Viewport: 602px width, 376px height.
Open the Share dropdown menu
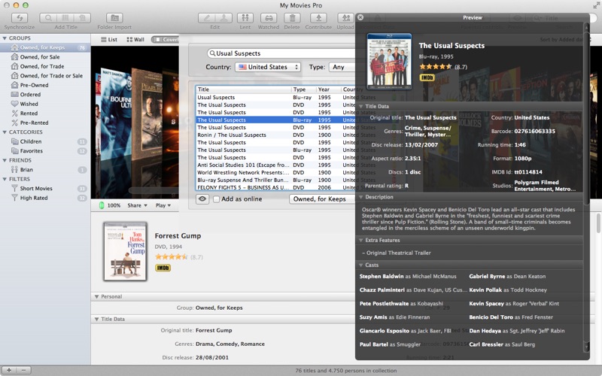point(137,205)
